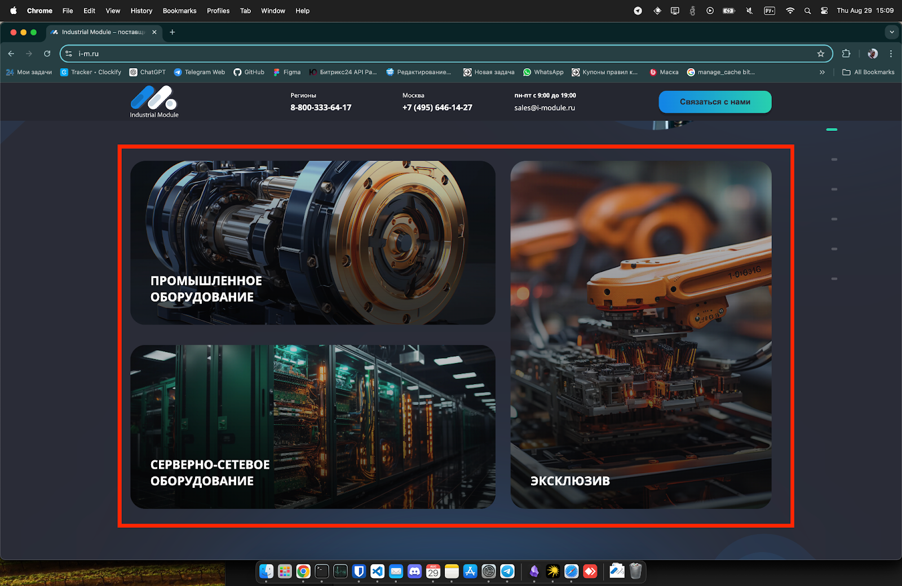Image resolution: width=902 pixels, height=586 pixels.
Task: Open the View menu
Action: 113,11
